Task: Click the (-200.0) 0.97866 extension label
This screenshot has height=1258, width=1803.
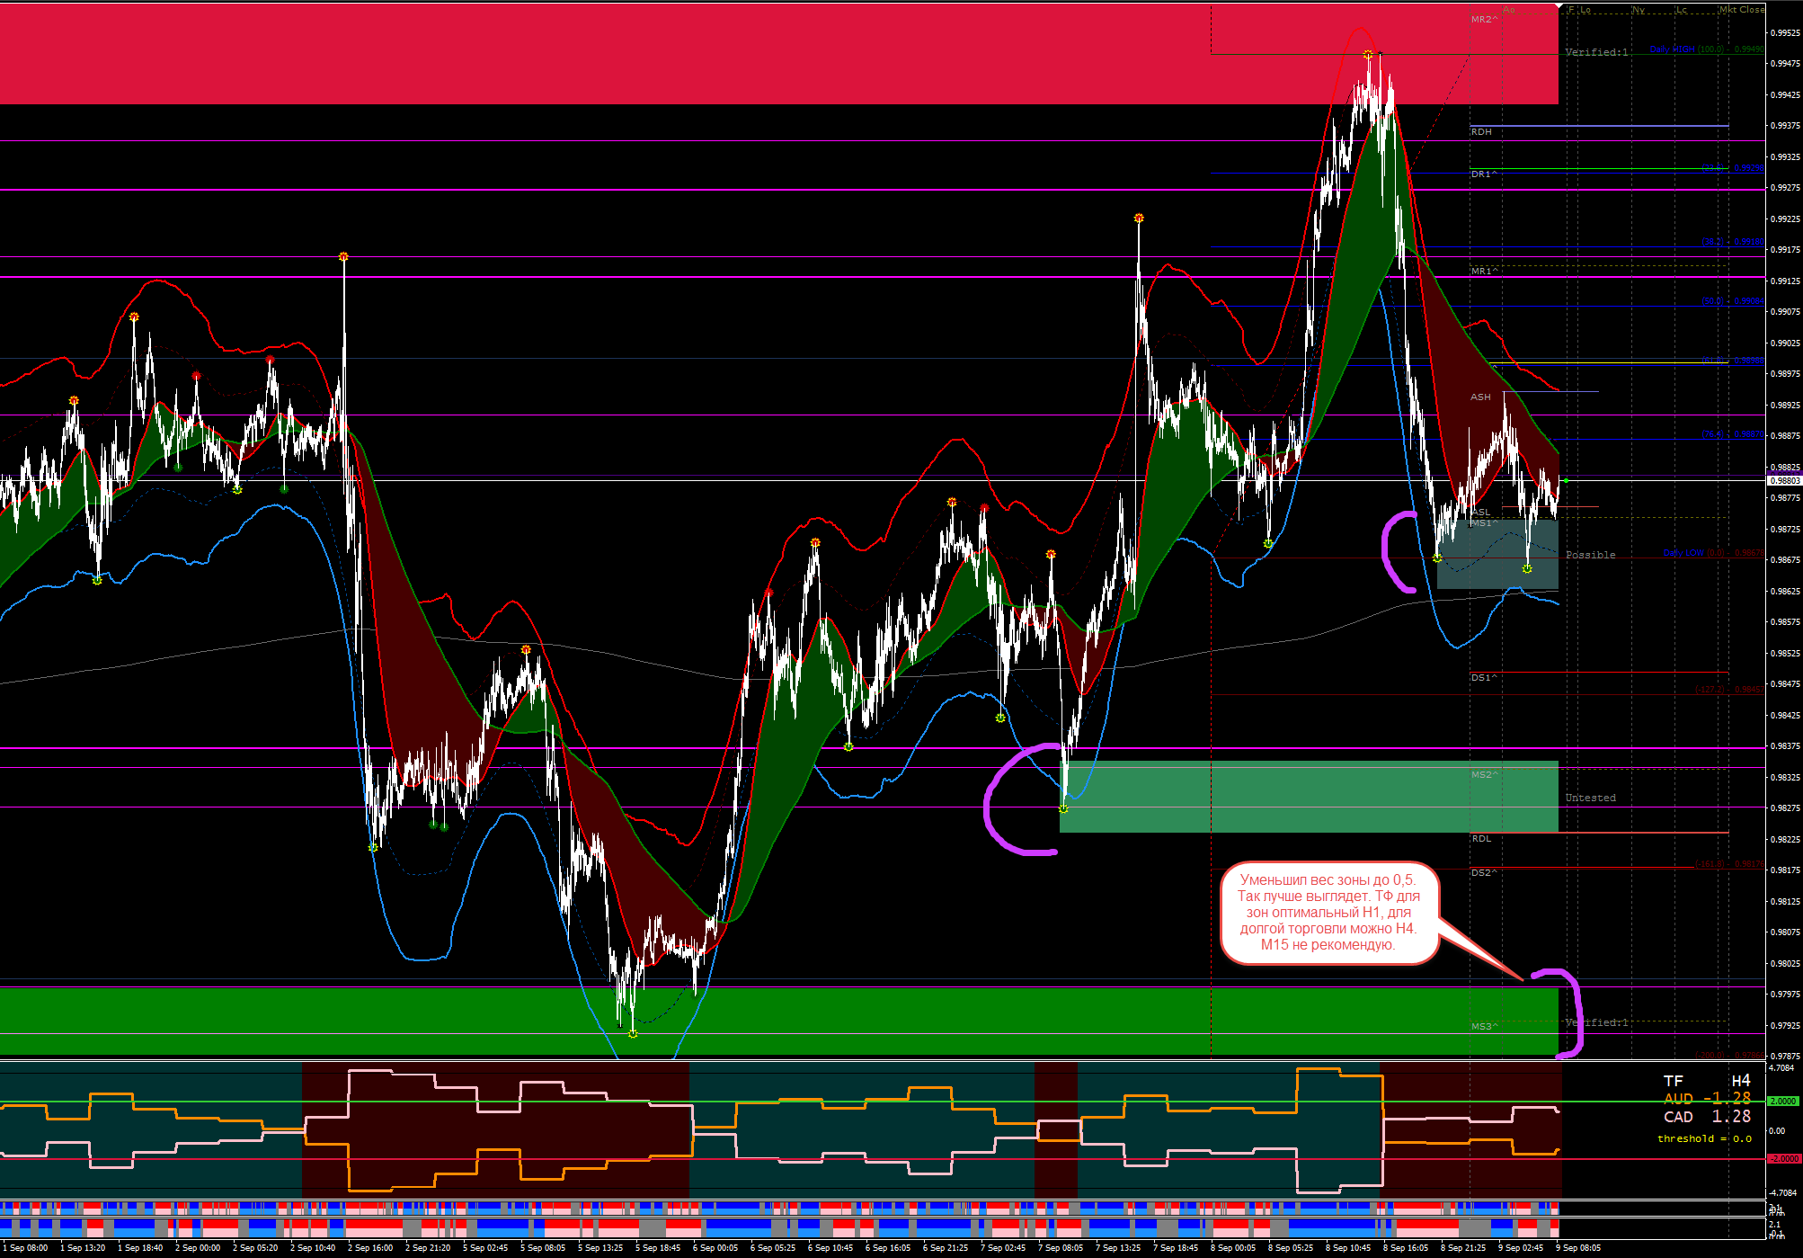Action: [x=1728, y=1056]
